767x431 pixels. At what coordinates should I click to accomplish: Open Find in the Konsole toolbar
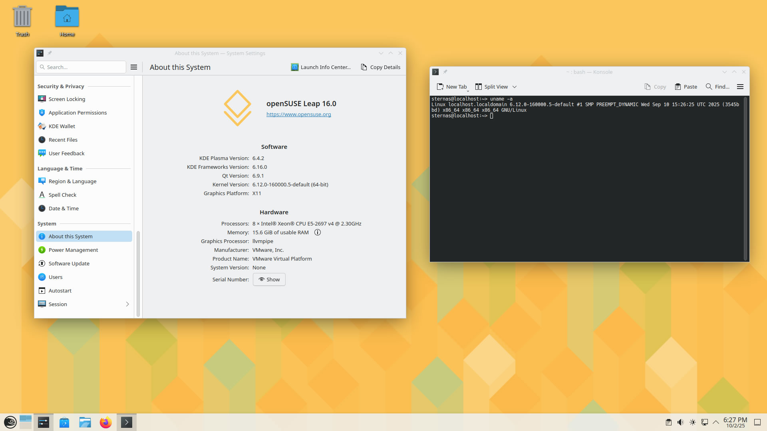pos(717,87)
